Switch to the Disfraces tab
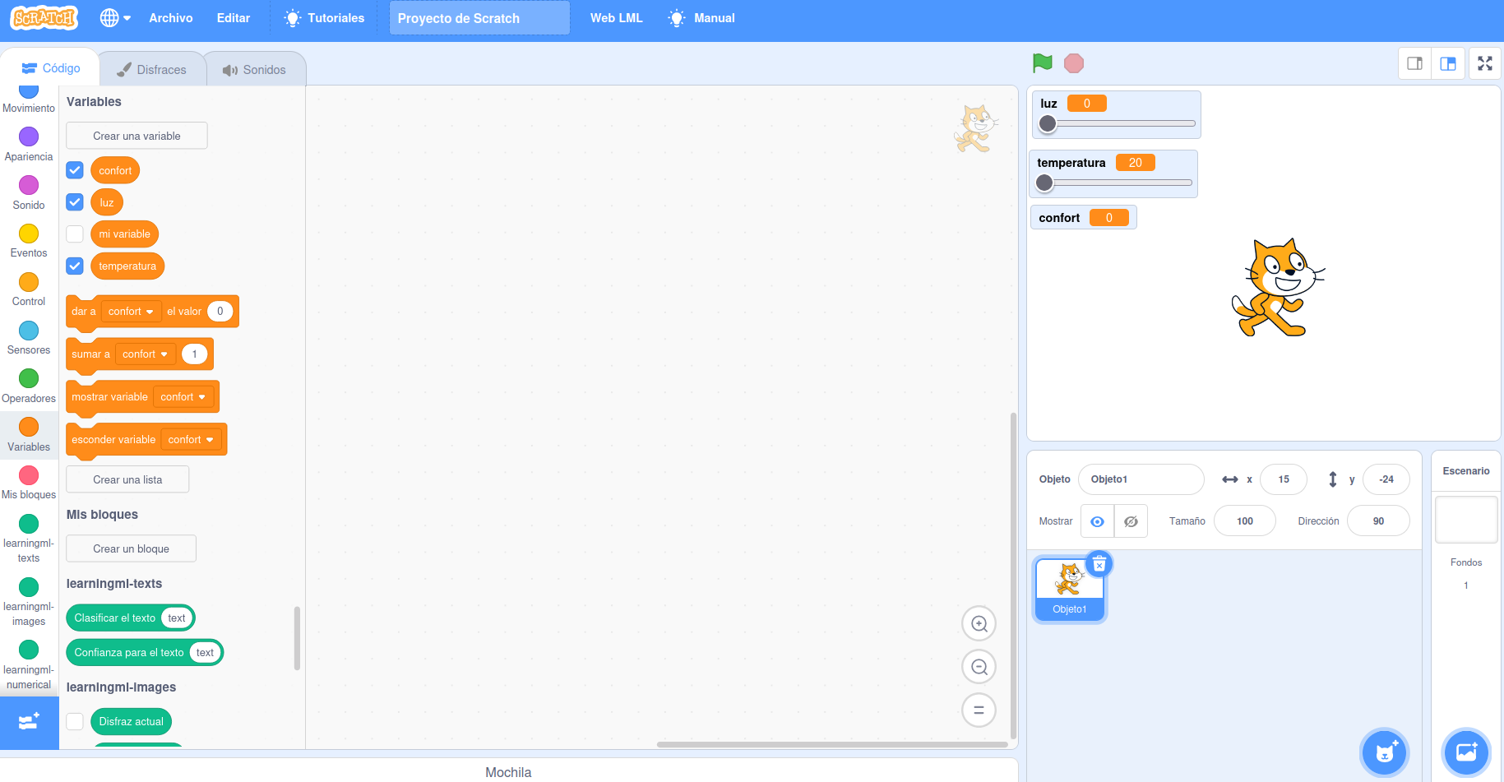 (152, 70)
